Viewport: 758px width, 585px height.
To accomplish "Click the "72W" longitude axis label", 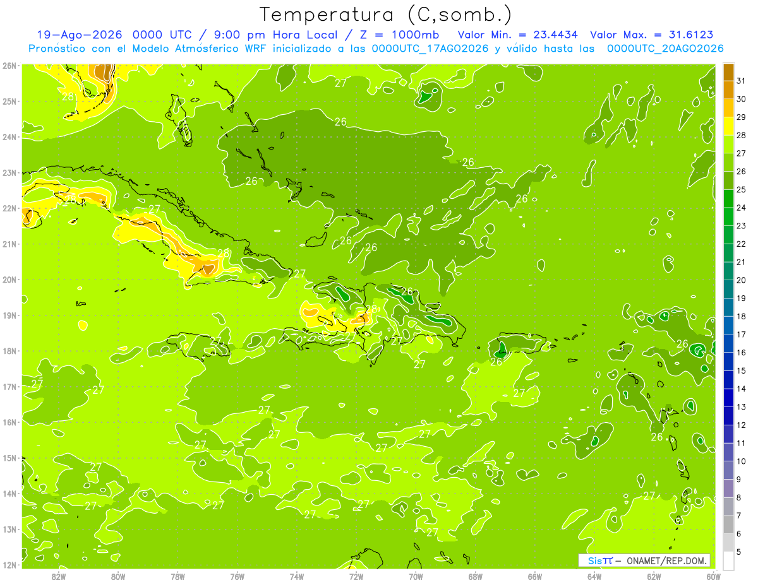I will point(356,576).
